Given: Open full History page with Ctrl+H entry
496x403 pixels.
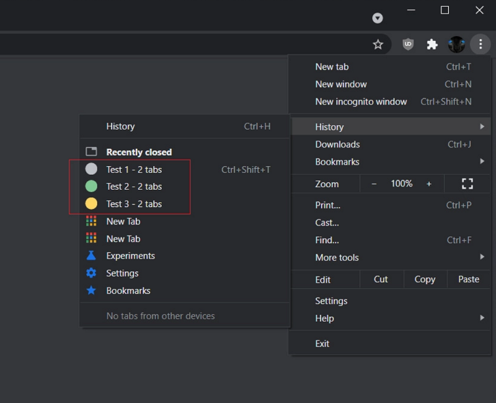Looking at the screenshot, I should click(x=185, y=126).
